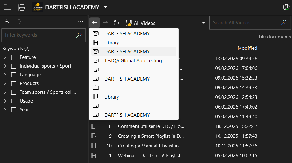Select first DARTFISH ACADEMY history entry
This screenshot has height=163, width=292.
point(134,34)
